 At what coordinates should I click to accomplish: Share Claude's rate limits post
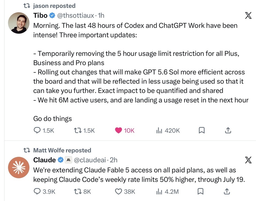(227, 191)
